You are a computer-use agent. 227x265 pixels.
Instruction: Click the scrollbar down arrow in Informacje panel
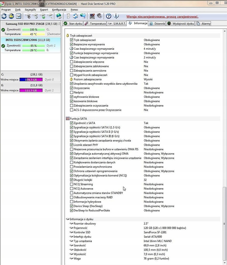coord(225,263)
